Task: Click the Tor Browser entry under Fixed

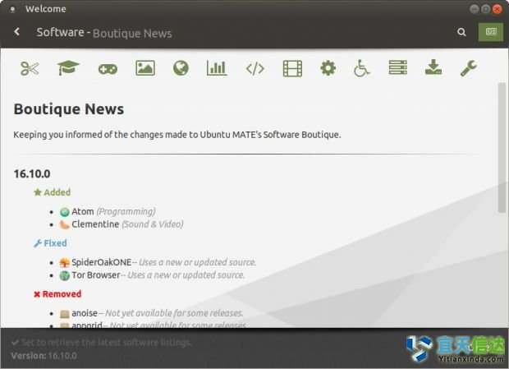Action: [95, 274]
